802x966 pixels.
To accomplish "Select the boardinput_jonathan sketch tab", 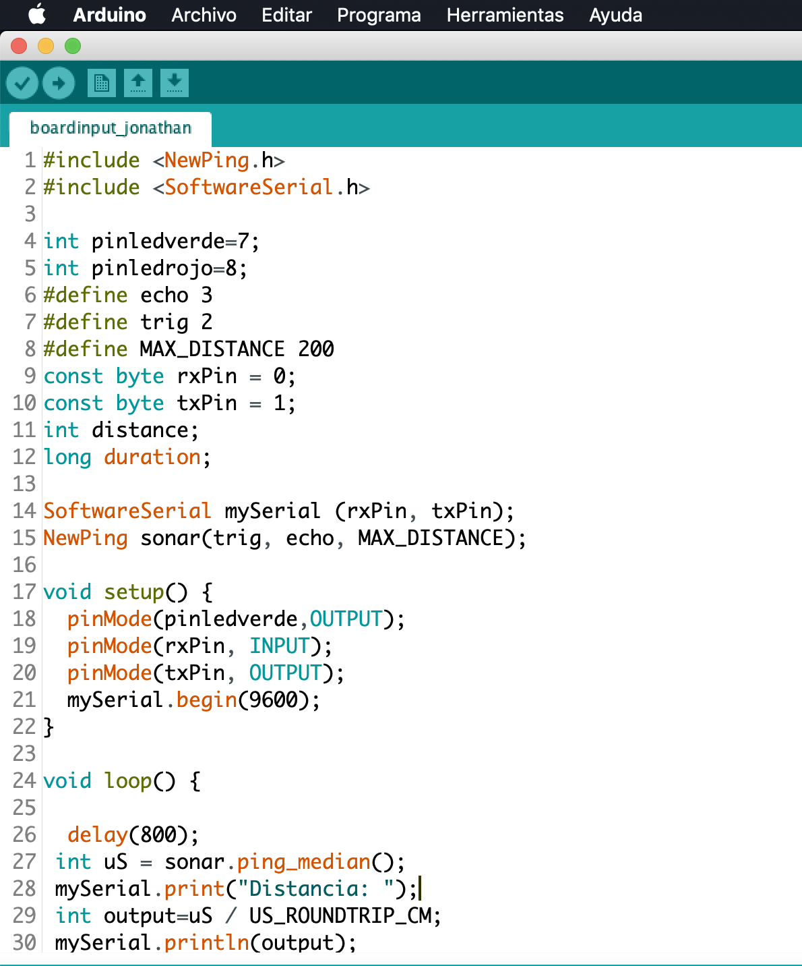I will coord(111,128).
